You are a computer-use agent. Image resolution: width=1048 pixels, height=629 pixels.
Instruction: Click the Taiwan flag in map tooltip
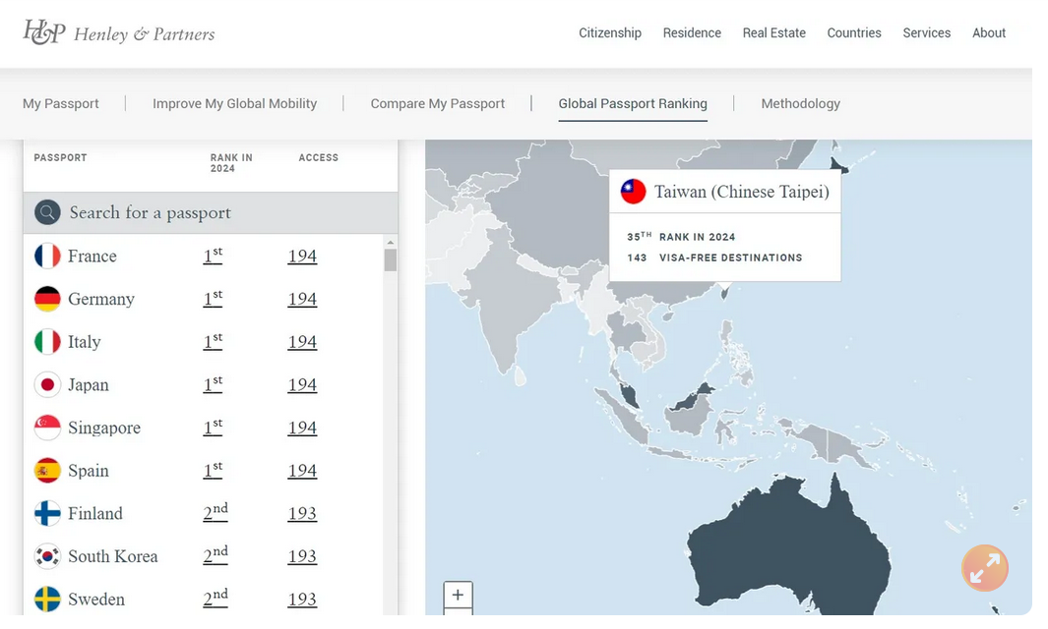(x=633, y=192)
